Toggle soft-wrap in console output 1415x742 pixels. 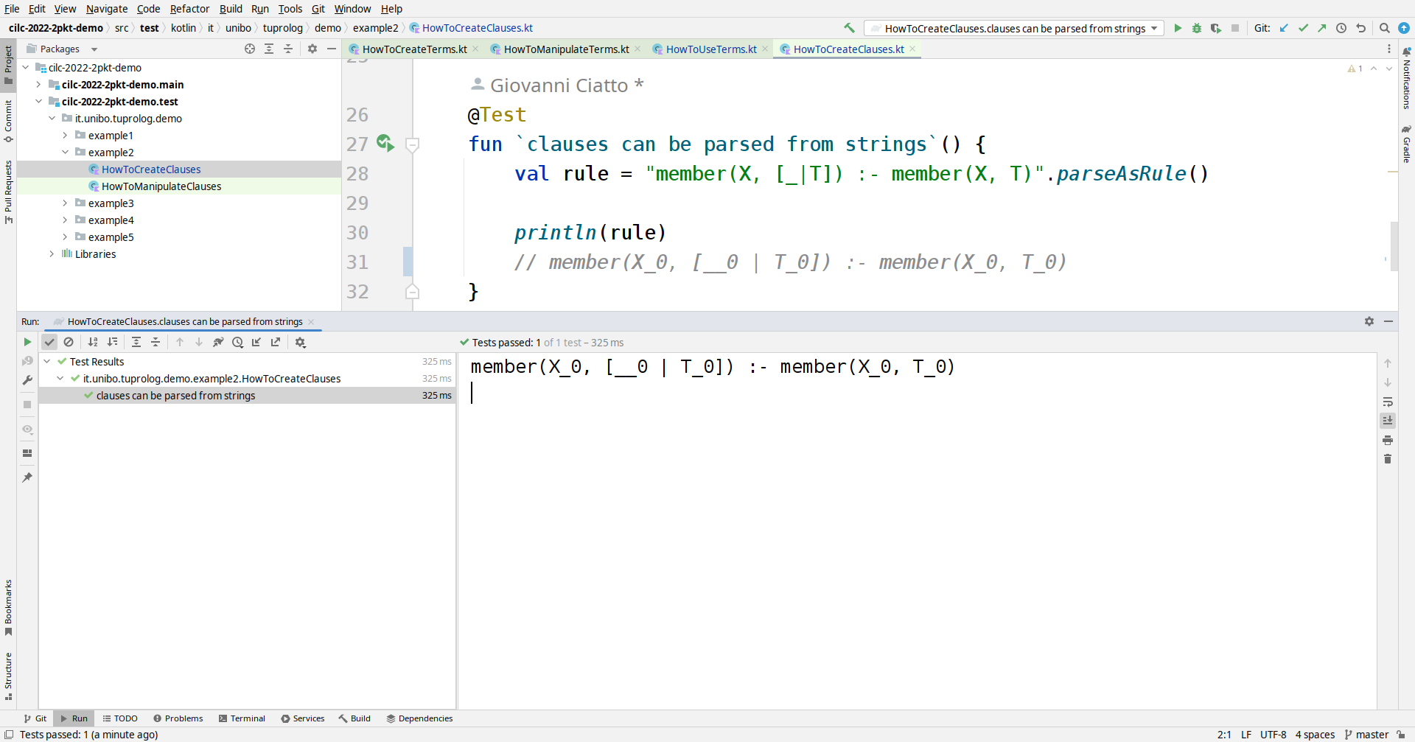[x=1388, y=402]
